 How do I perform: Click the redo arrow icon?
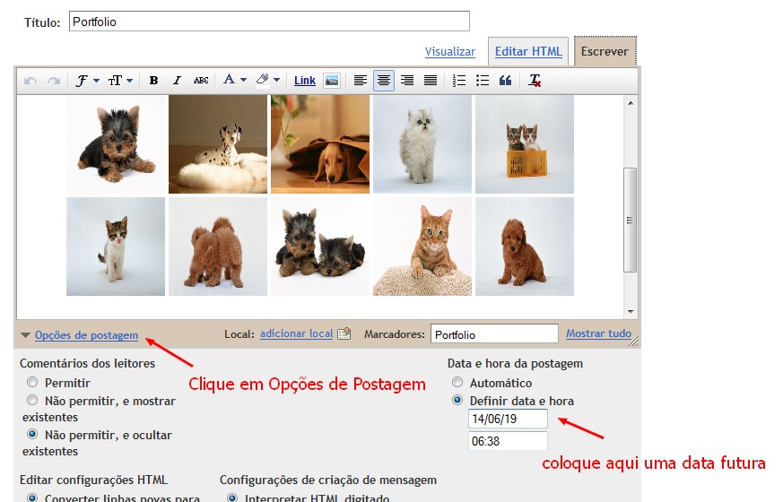[54, 81]
